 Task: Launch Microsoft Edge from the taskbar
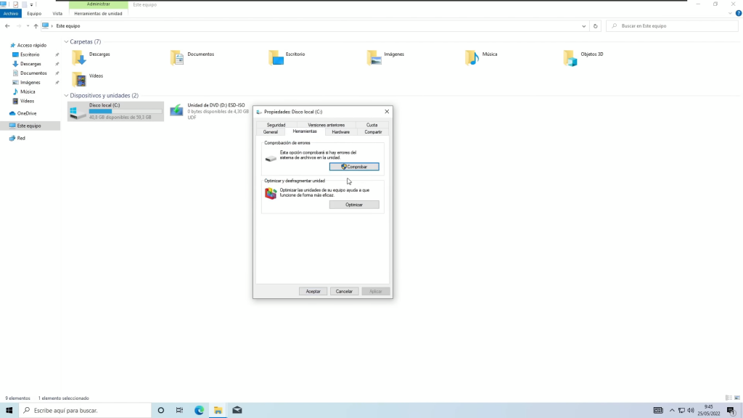(199, 410)
